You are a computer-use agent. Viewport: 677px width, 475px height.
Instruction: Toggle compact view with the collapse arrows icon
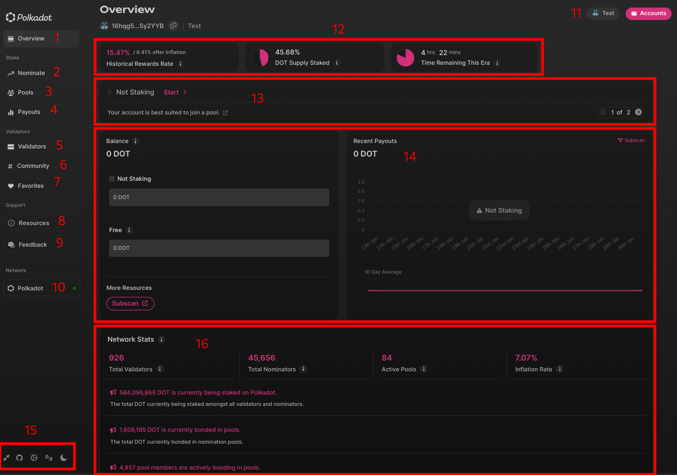pos(6,457)
